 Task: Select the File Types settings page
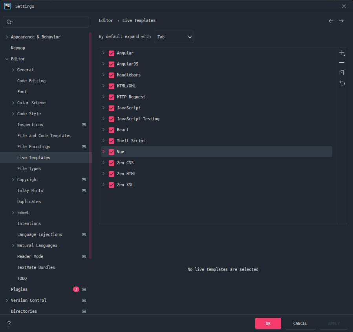click(29, 169)
